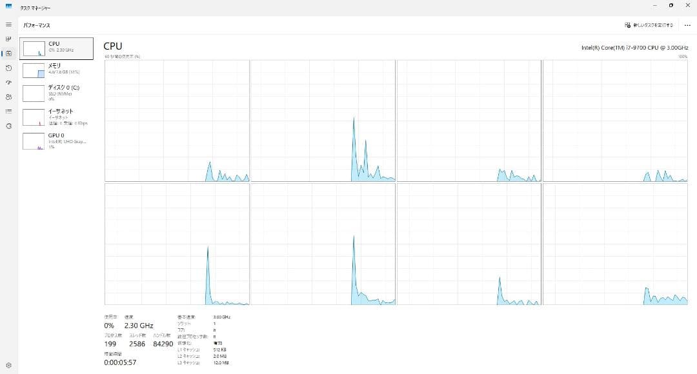The width and height of the screenshot is (697, 374).
Task: Click the top-left CPU core graph
Action: point(177,121)
